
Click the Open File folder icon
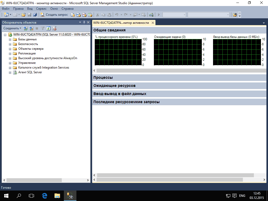point(24,15)
